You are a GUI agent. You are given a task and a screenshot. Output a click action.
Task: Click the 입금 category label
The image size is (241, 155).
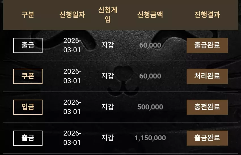pos(28,107)
